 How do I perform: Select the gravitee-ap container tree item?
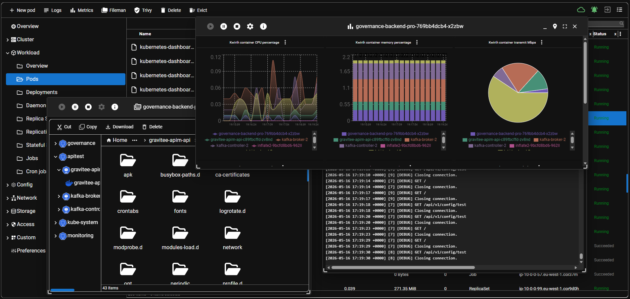pos(83,183)
